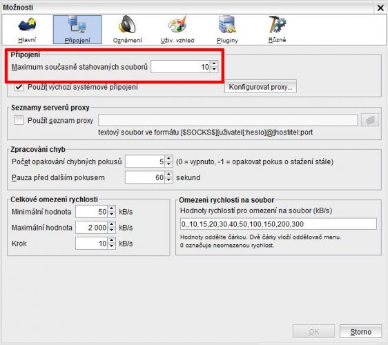The image size is (388, 345).
Task: Click the proxy list browse folder icon
Action: click(x=370, y=120)
